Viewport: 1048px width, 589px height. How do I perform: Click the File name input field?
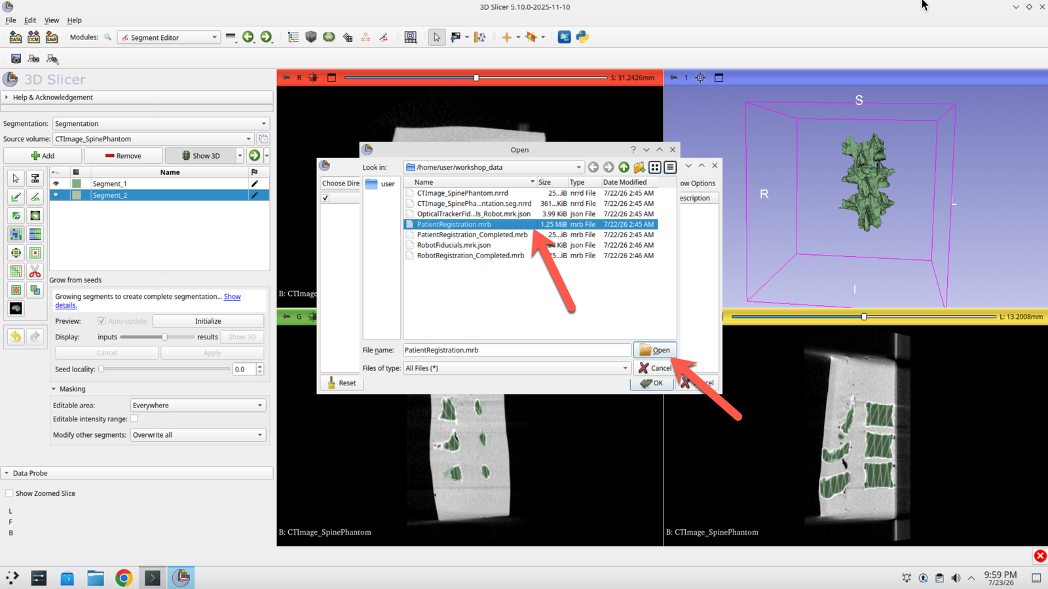[517, 351]
